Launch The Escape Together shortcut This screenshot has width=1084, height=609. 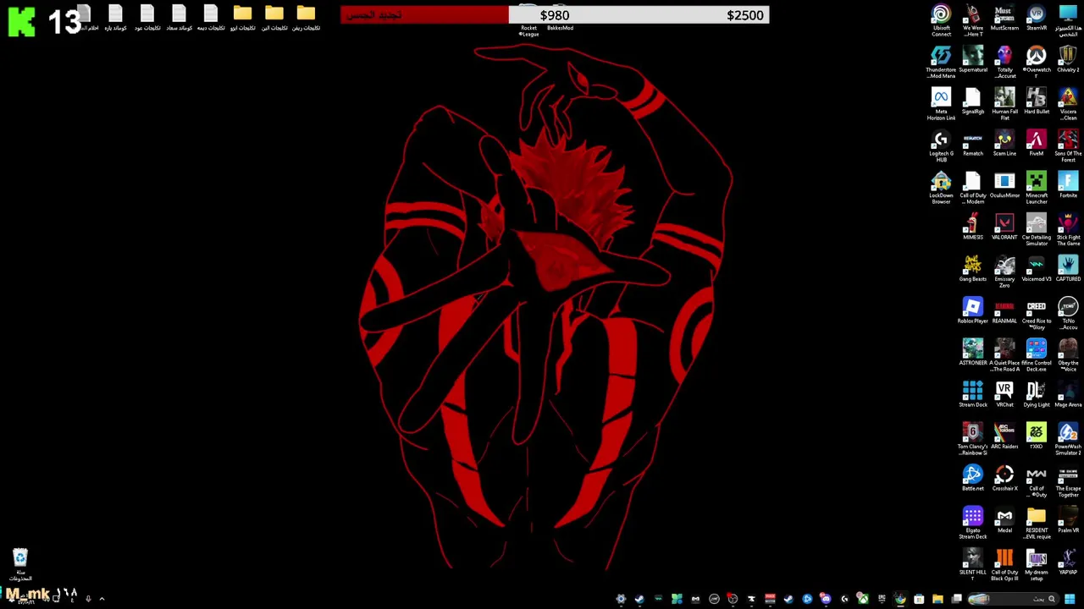click(1067, 481)
